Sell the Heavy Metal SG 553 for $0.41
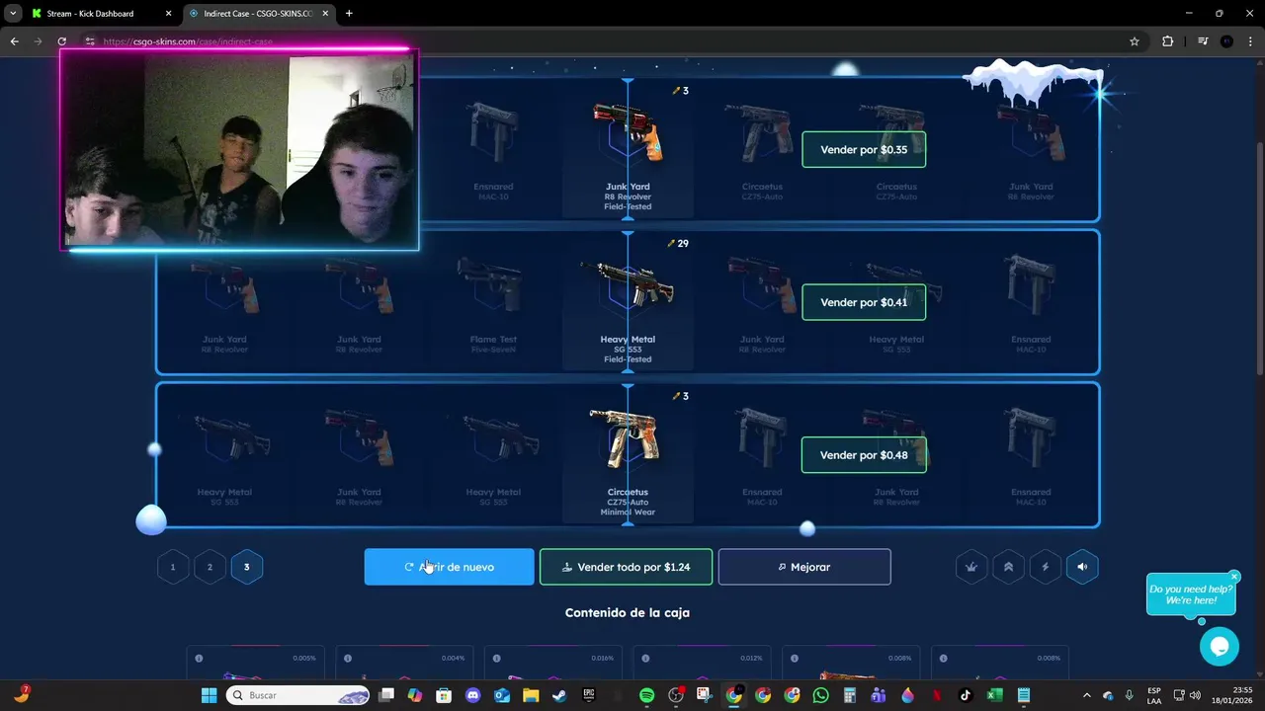 (864, 302)
